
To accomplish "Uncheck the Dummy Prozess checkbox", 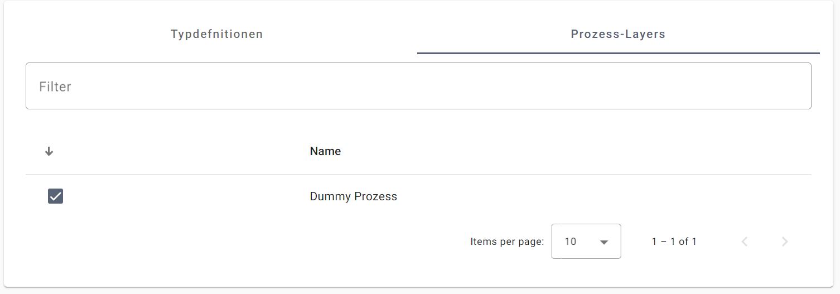I will [x=55, y=196].
